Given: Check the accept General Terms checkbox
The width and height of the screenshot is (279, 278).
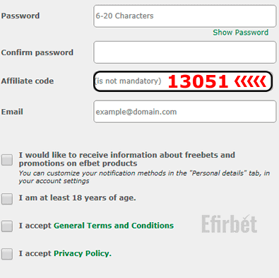Looking at the screenshot, I should click(7, 226).
